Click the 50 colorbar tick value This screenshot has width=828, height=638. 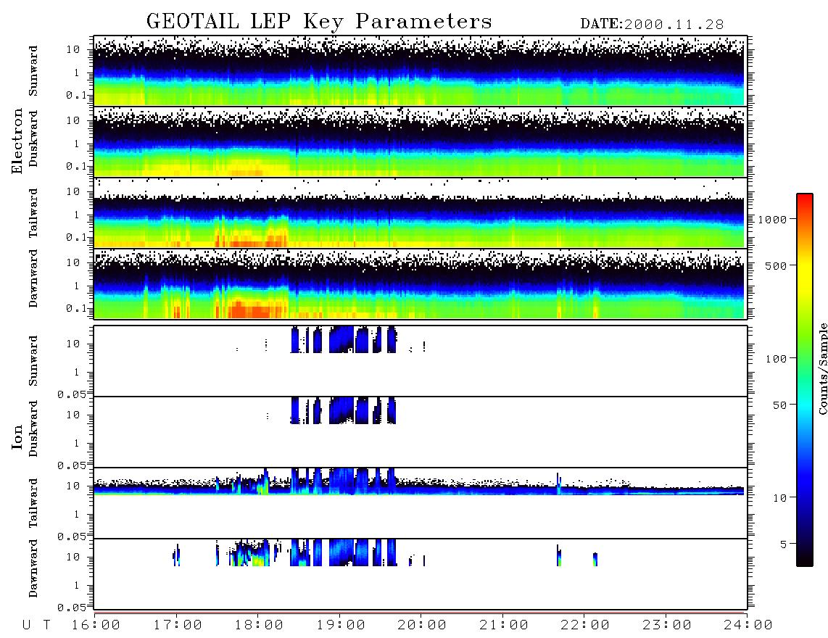pos(779,405)
